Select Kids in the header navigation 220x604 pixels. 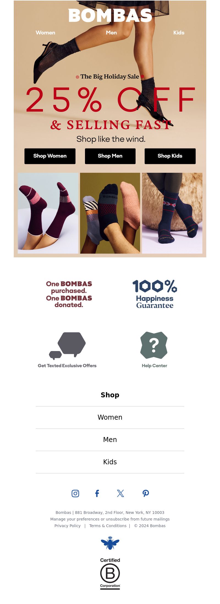tap(179, 33)
